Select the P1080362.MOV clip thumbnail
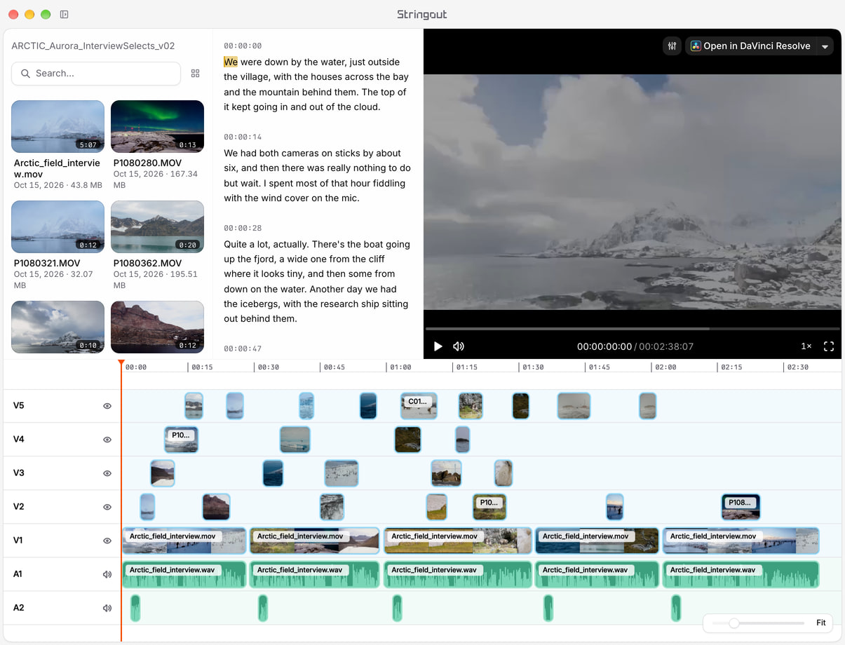This screenshot has width=845, height=645. (x=157, y=226)
